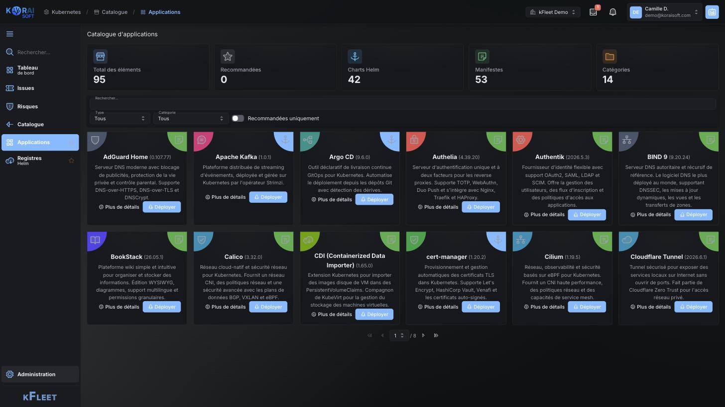Click cert-manager Helm anchor badge

click(497, 240)
